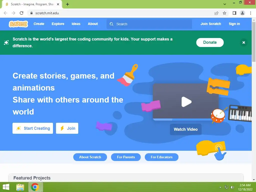Open the Create menu item
This screenshot has width=256, height=192.
click(x=39, y=24)
